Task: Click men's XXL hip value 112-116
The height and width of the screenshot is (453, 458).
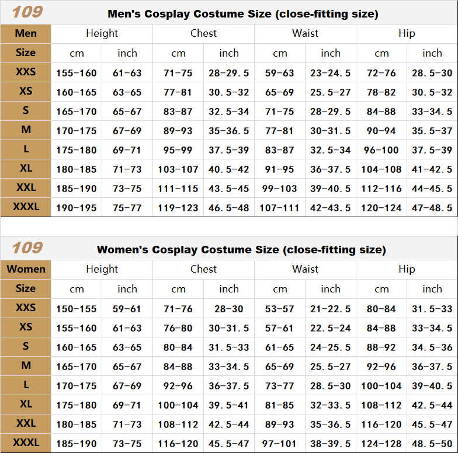Action: tap(381, 189)
